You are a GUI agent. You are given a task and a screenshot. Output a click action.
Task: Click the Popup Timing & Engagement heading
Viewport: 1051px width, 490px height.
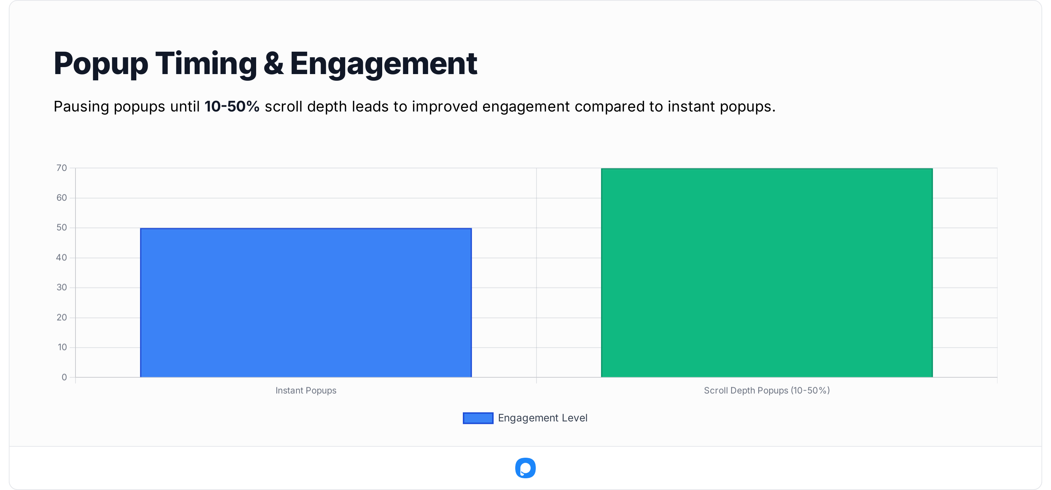tap(265, 63)
